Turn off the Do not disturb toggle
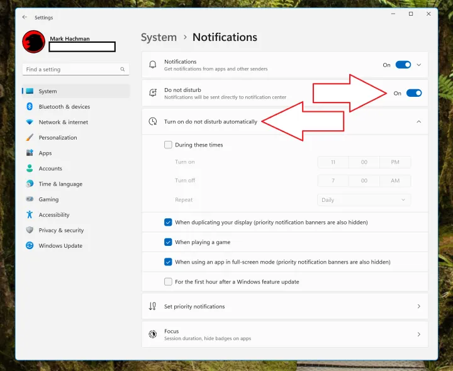 click(x=413, y=93)
